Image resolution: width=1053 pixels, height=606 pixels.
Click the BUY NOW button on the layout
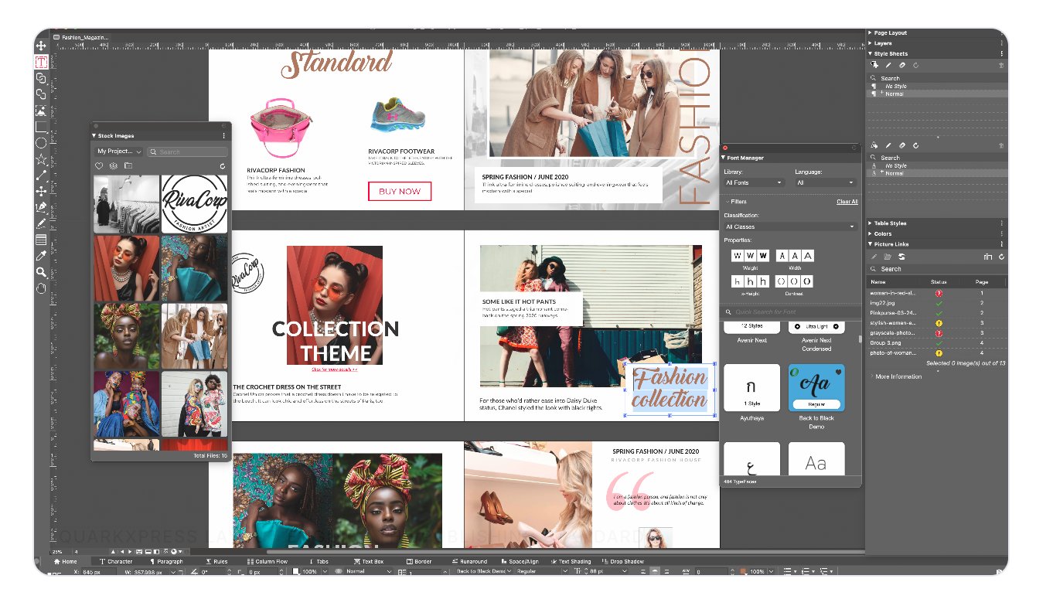click(400, 191)
